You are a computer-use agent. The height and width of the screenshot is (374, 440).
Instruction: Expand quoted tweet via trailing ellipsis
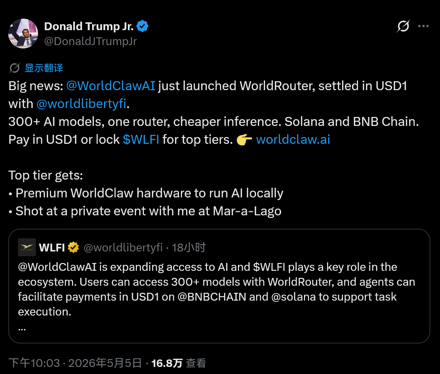point(22,329)
